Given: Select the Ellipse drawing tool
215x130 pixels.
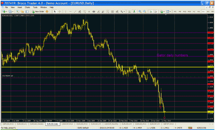Looking at the screenshot, I should click(94, 12).
